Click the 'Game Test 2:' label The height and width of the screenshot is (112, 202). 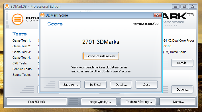[22, 46]
